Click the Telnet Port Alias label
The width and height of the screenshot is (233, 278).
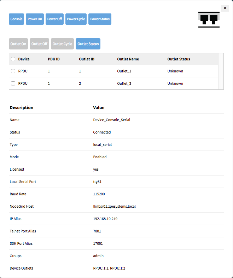coord(23,231)
